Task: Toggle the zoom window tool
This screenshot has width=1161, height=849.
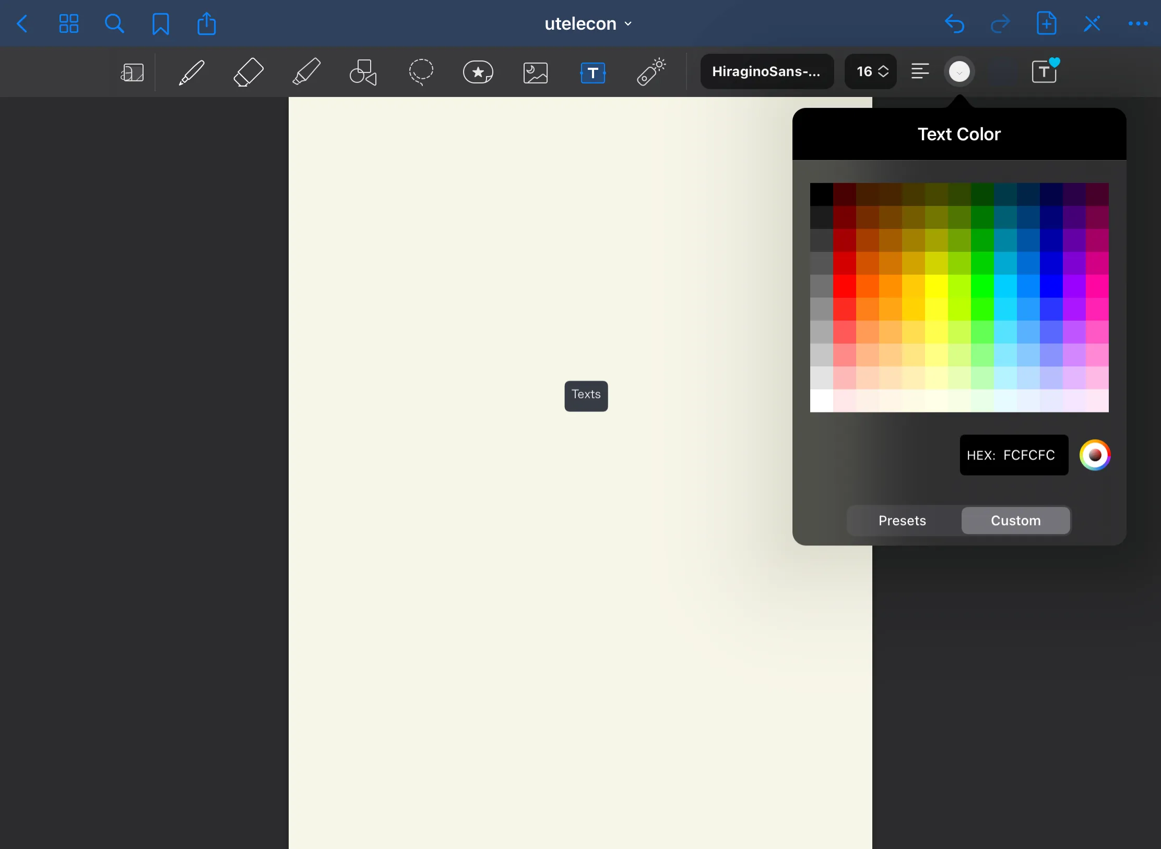Action: click(132, 72)
